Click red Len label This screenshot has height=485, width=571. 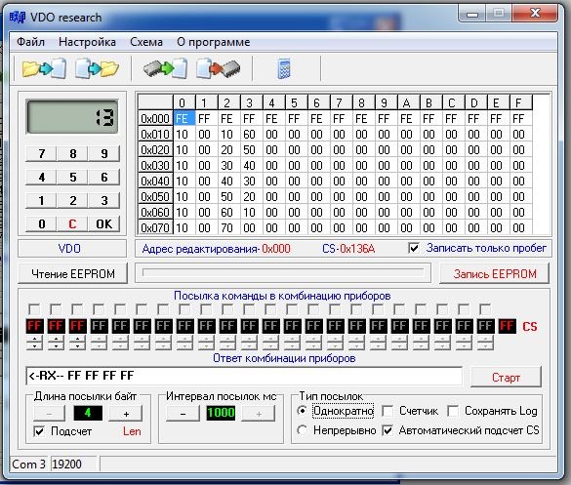tap(132, 431)
